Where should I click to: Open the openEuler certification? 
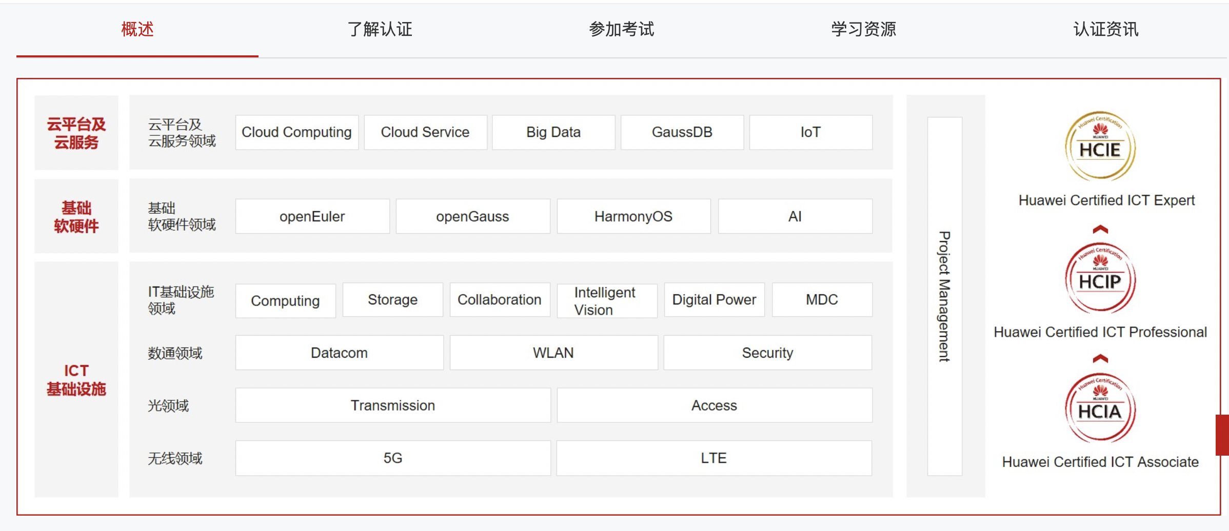312,216
